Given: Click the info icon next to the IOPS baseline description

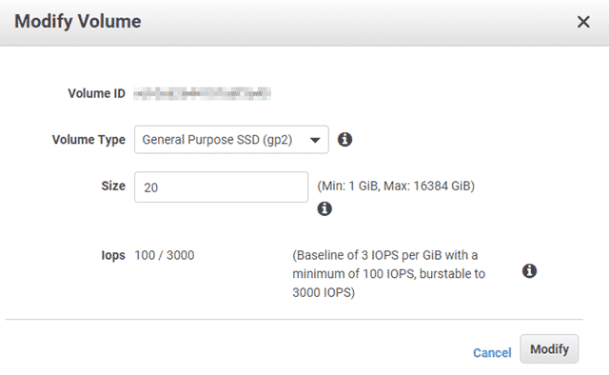Looking at the screenshot, I should pos(529,271).
